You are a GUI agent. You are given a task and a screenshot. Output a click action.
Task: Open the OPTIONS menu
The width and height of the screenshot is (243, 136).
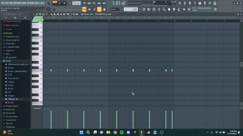pyautogui.click(x=30, y=3)
